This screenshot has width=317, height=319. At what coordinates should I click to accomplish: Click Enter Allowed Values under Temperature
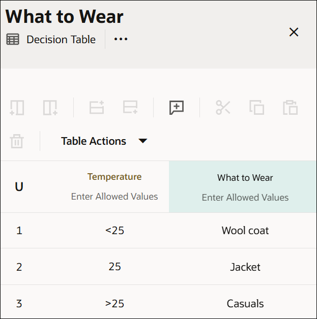[114, 197]
